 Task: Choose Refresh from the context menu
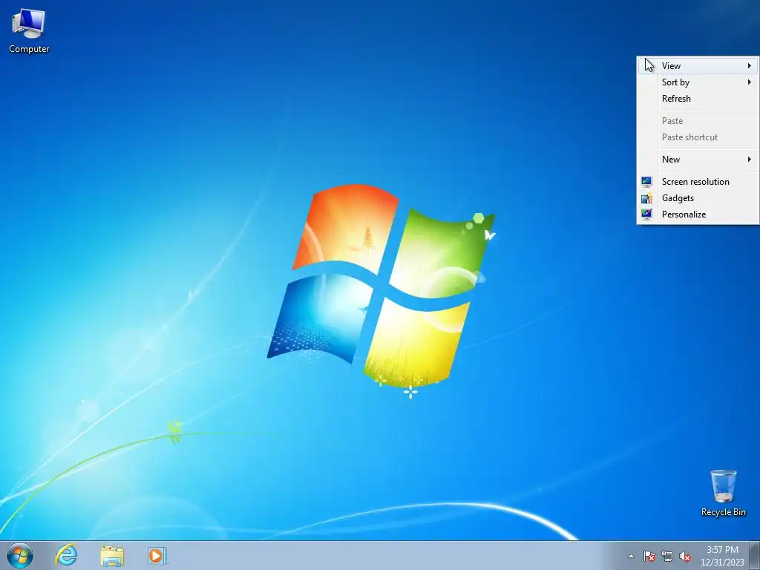[698, 99]
